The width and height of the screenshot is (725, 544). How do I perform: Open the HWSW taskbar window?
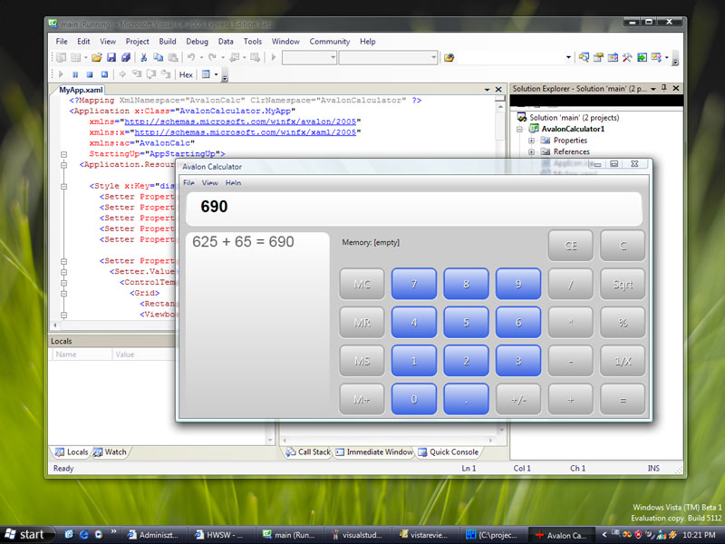220,535
